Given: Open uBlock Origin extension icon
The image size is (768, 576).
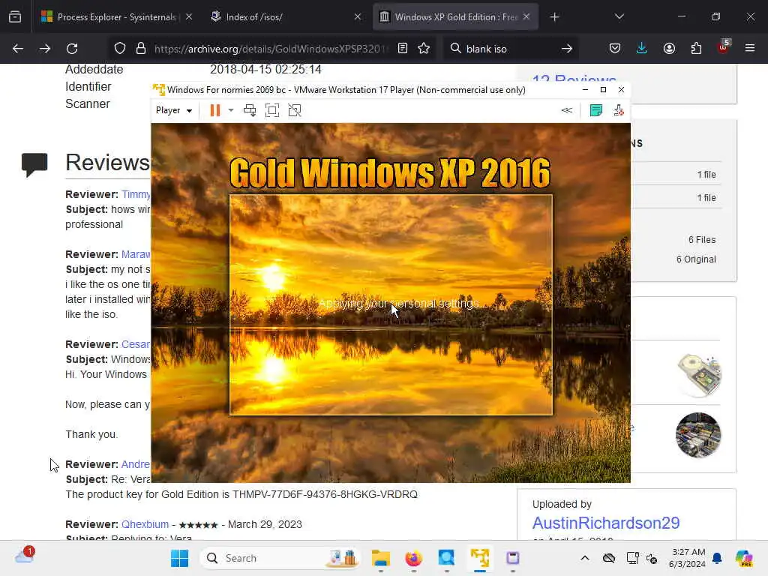Looking at the screenshot, I should click(x=724, y=47).
